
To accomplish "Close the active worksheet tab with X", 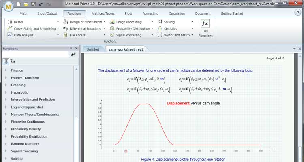I will [x=300, y=49].
